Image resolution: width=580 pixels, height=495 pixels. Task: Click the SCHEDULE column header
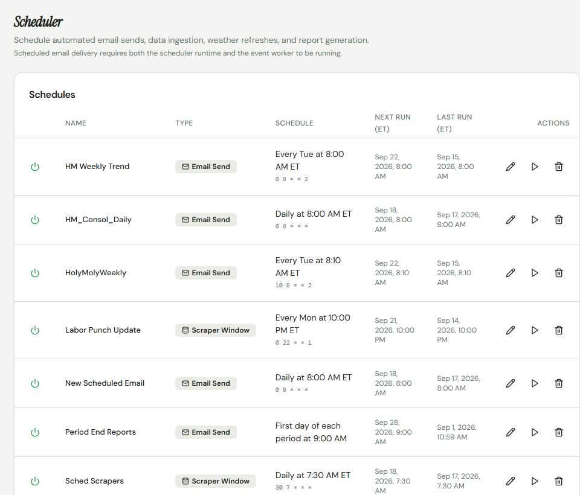(x=294, y=123)
